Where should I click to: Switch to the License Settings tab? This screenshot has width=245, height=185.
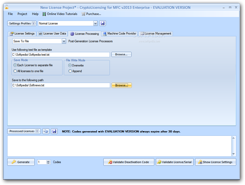tap(22, 34)
